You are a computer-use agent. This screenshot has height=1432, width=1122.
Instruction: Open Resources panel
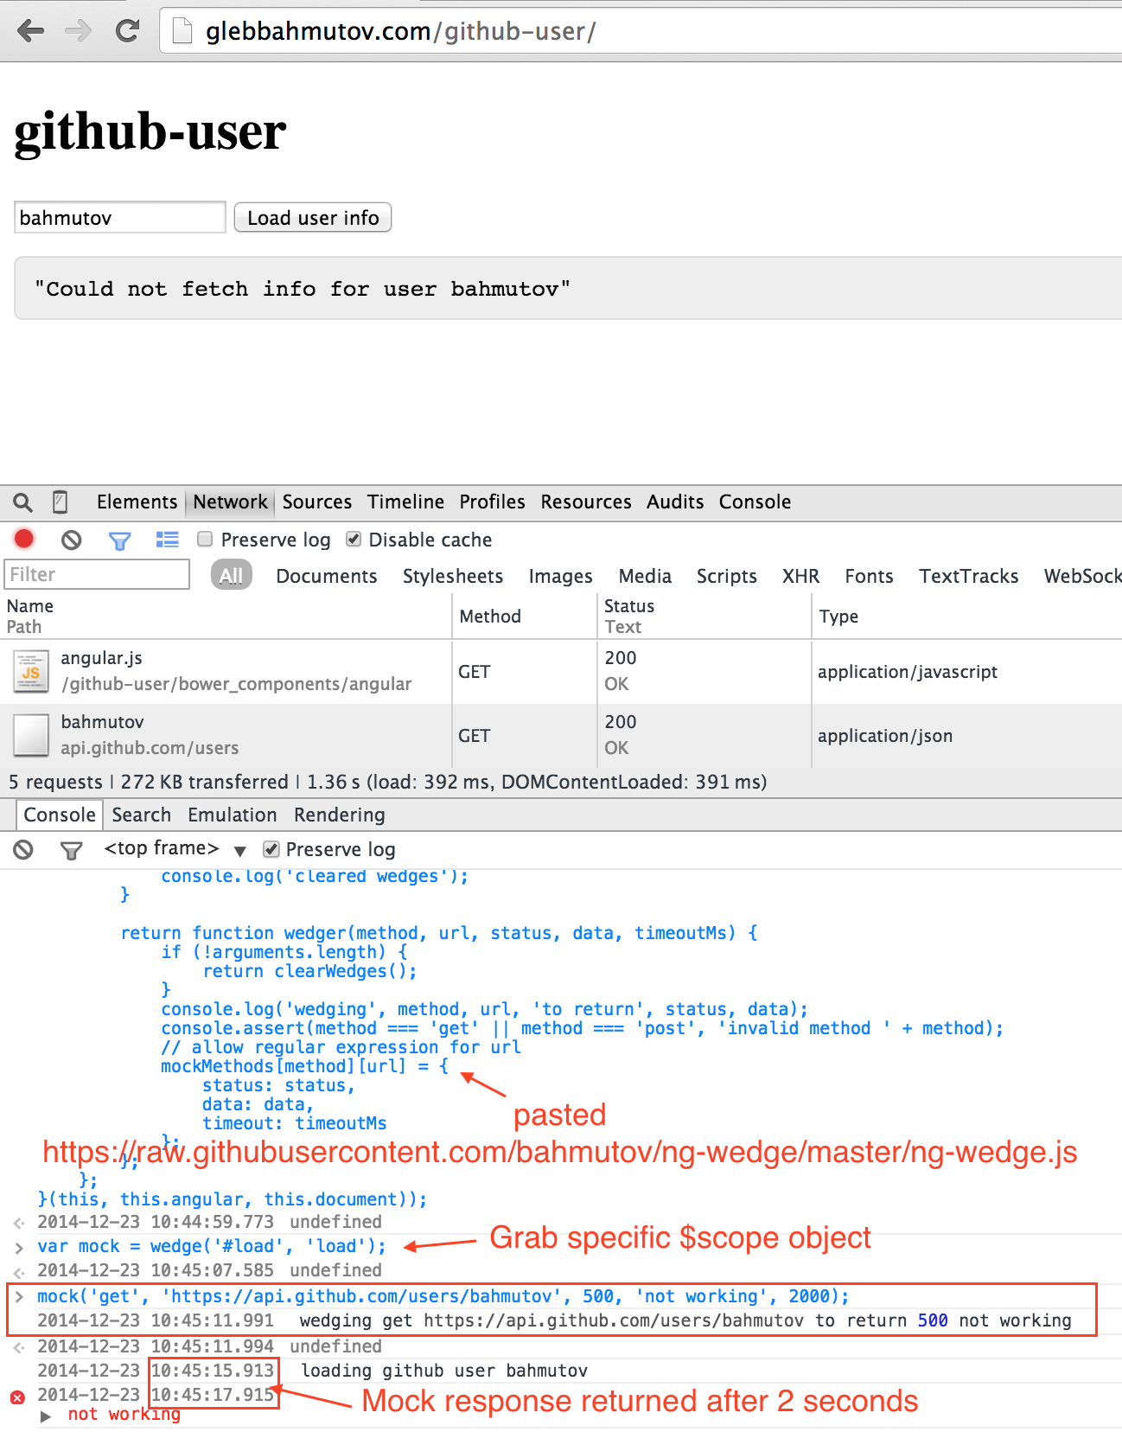[x=586, y=502]
